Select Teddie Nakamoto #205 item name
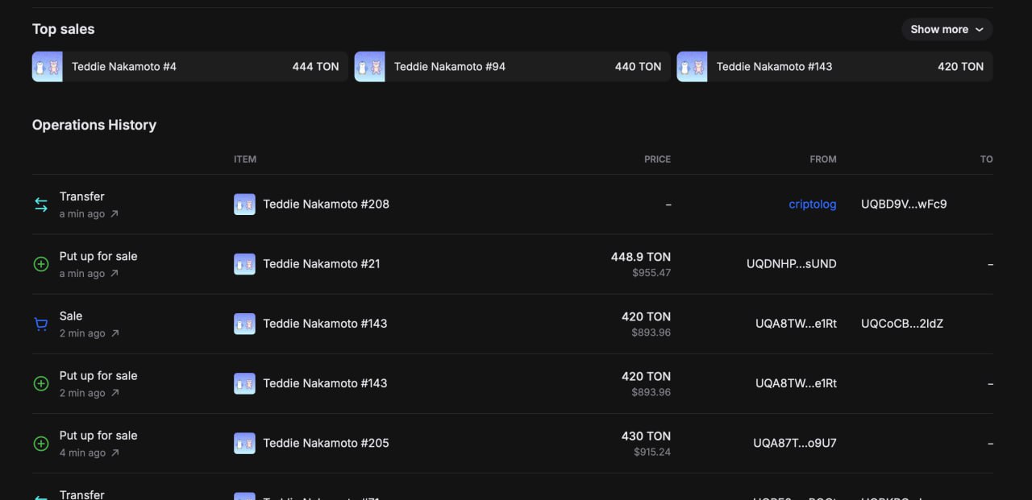The image size is (1032, 500). click(x=326, y=444)
